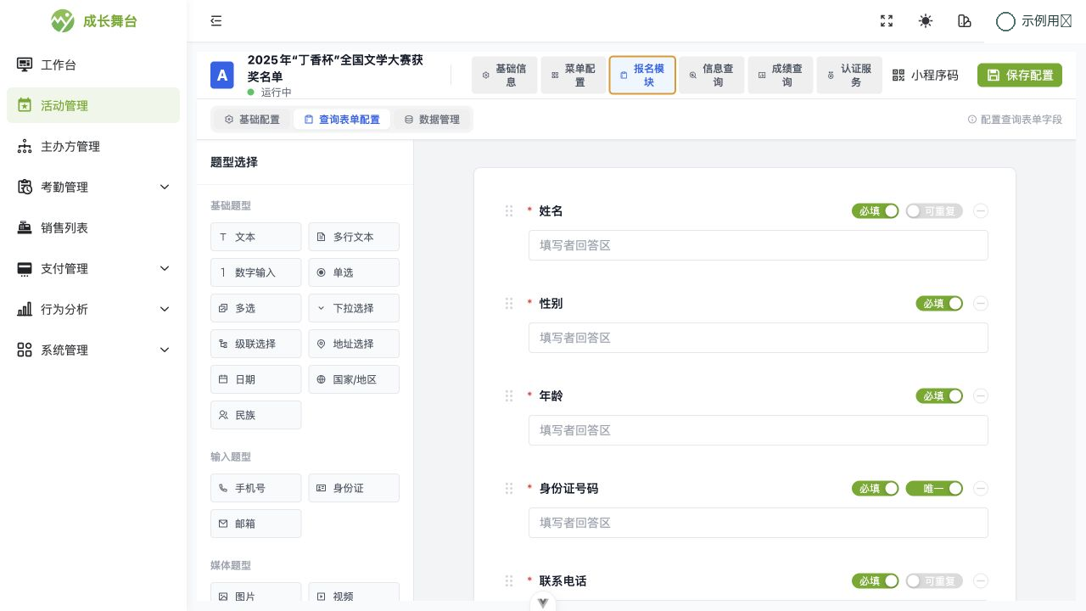Open 主办方管理 in sidebar

click(93, 146)
